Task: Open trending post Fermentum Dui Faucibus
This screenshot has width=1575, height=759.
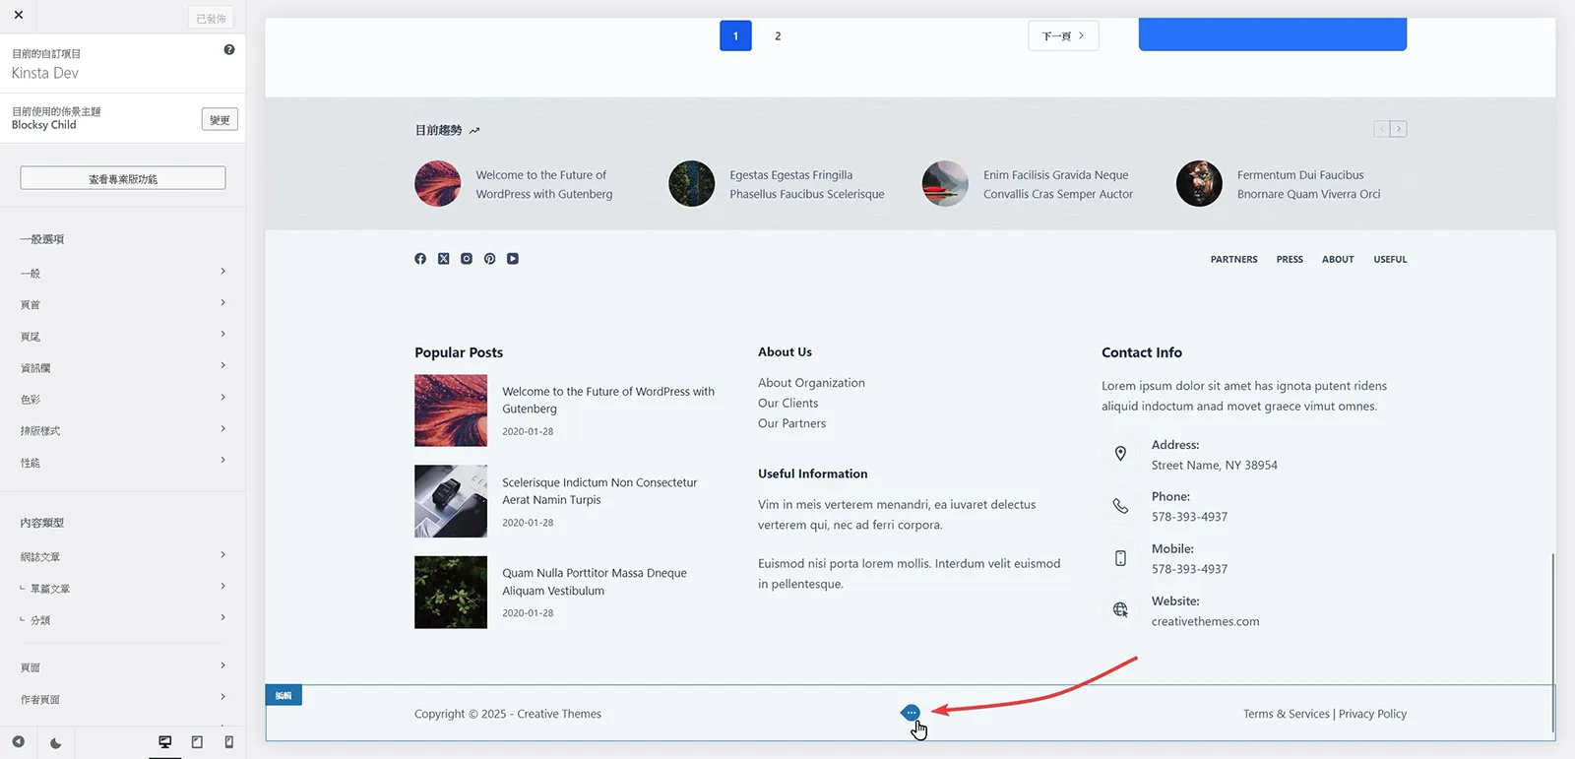Action: pos(1308,184)
